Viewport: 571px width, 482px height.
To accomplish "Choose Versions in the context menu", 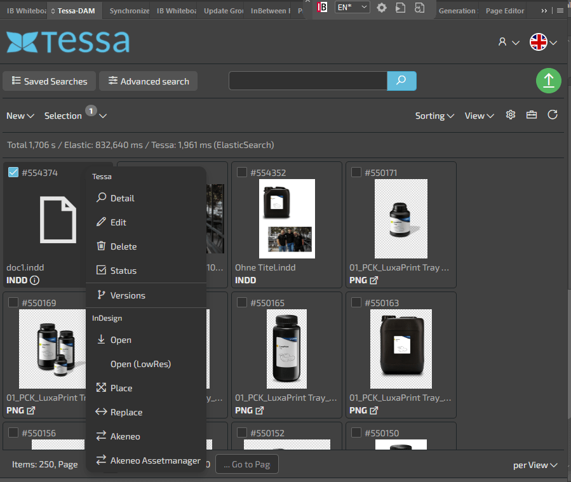I will pos(127,295).
